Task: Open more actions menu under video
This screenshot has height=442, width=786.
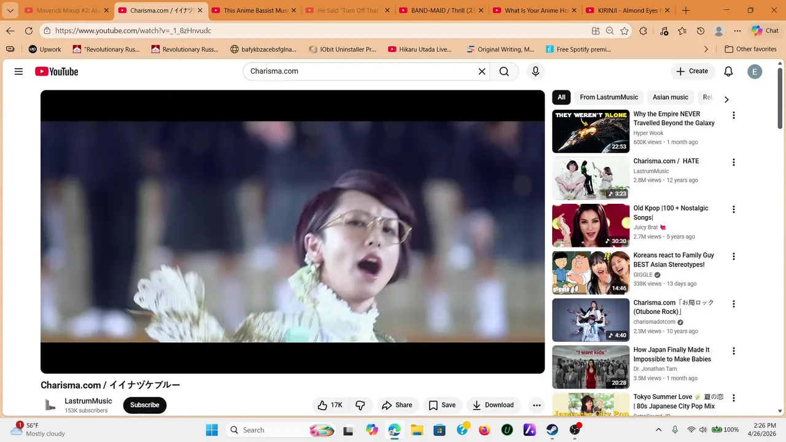Action: tap(537, 405)
